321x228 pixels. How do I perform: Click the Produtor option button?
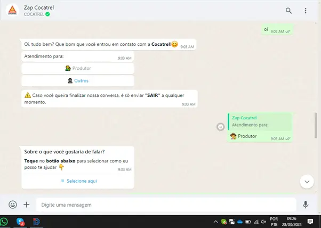pyautogui.click(x=78, y=68)
